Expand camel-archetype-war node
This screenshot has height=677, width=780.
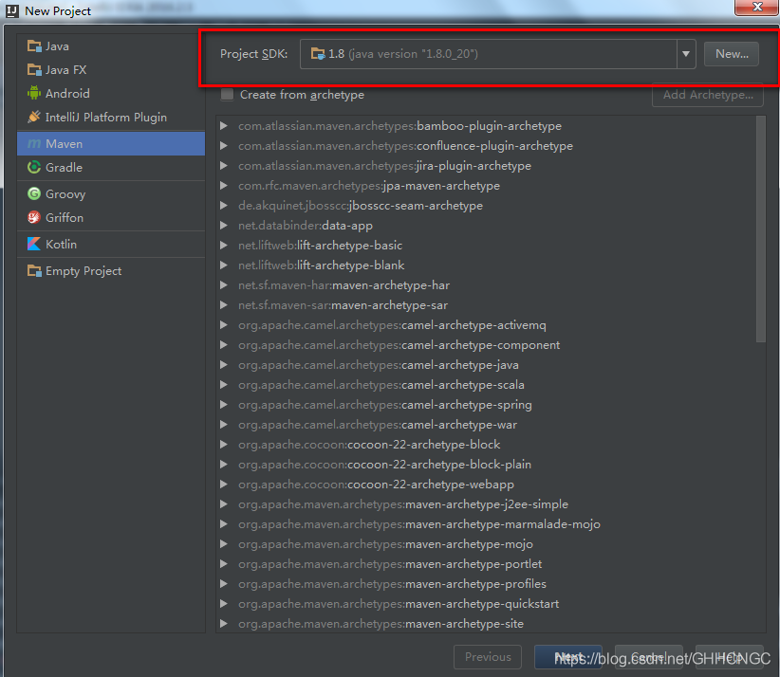point(224,424)
